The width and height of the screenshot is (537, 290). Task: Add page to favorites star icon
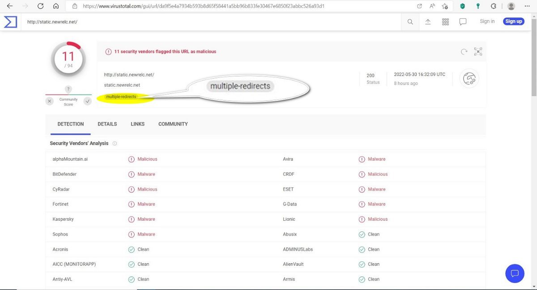(445, 6)
